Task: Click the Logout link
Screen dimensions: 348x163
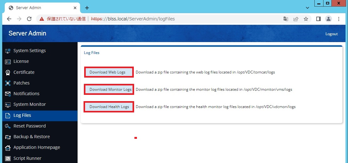Action: click(x=332, y=34)
